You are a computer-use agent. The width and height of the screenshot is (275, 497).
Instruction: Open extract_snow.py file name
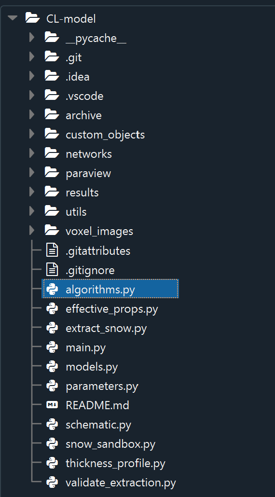click(x=106, y=329)
